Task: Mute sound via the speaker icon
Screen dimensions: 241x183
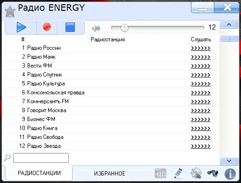Action: point(96,28)
